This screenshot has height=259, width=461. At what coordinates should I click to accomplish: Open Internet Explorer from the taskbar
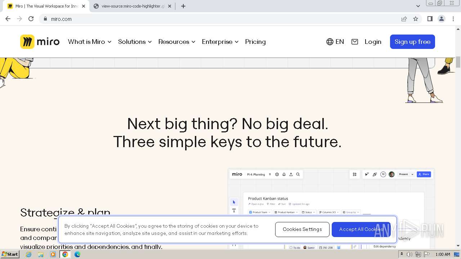28,254
